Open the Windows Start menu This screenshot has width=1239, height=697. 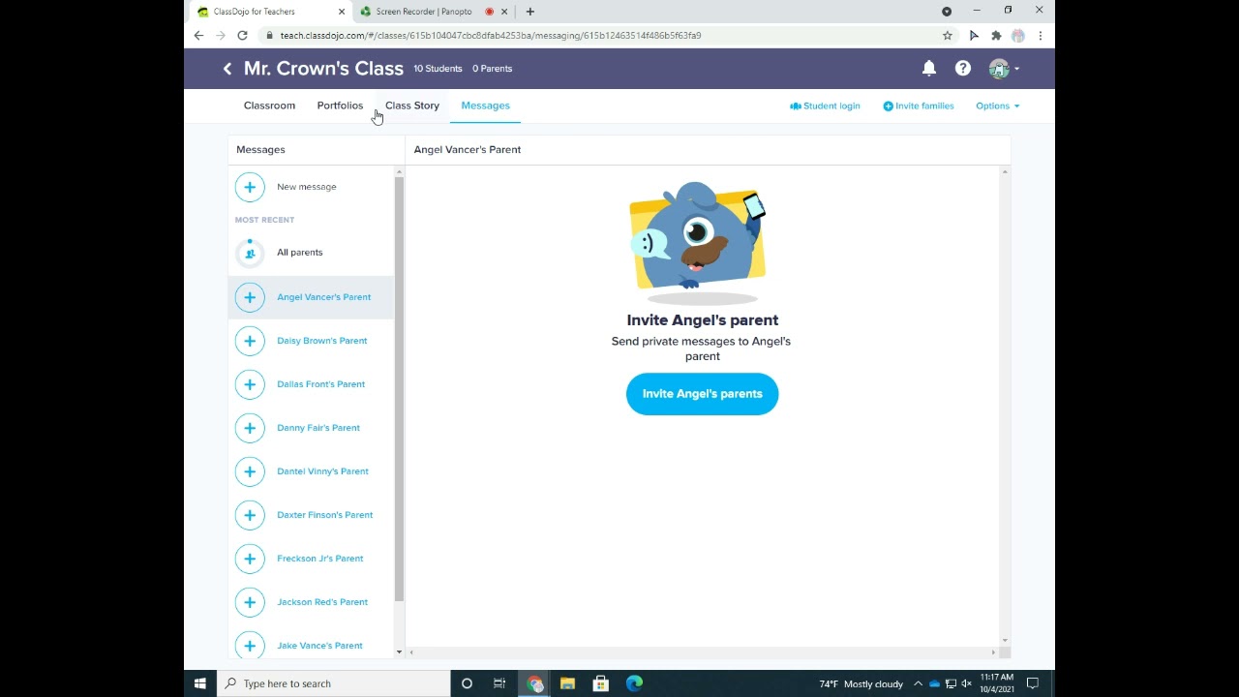point(200,683)
